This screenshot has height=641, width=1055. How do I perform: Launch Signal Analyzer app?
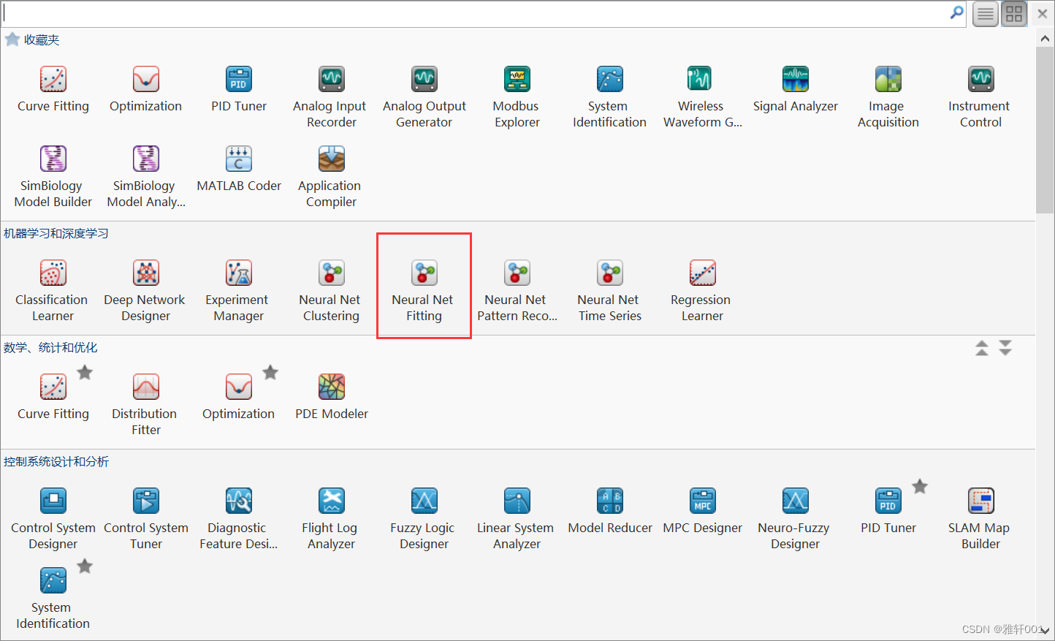click(x=796, y=90)
